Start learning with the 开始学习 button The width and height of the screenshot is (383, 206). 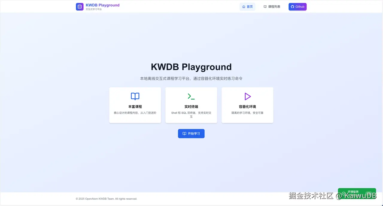tap(191, 134)
